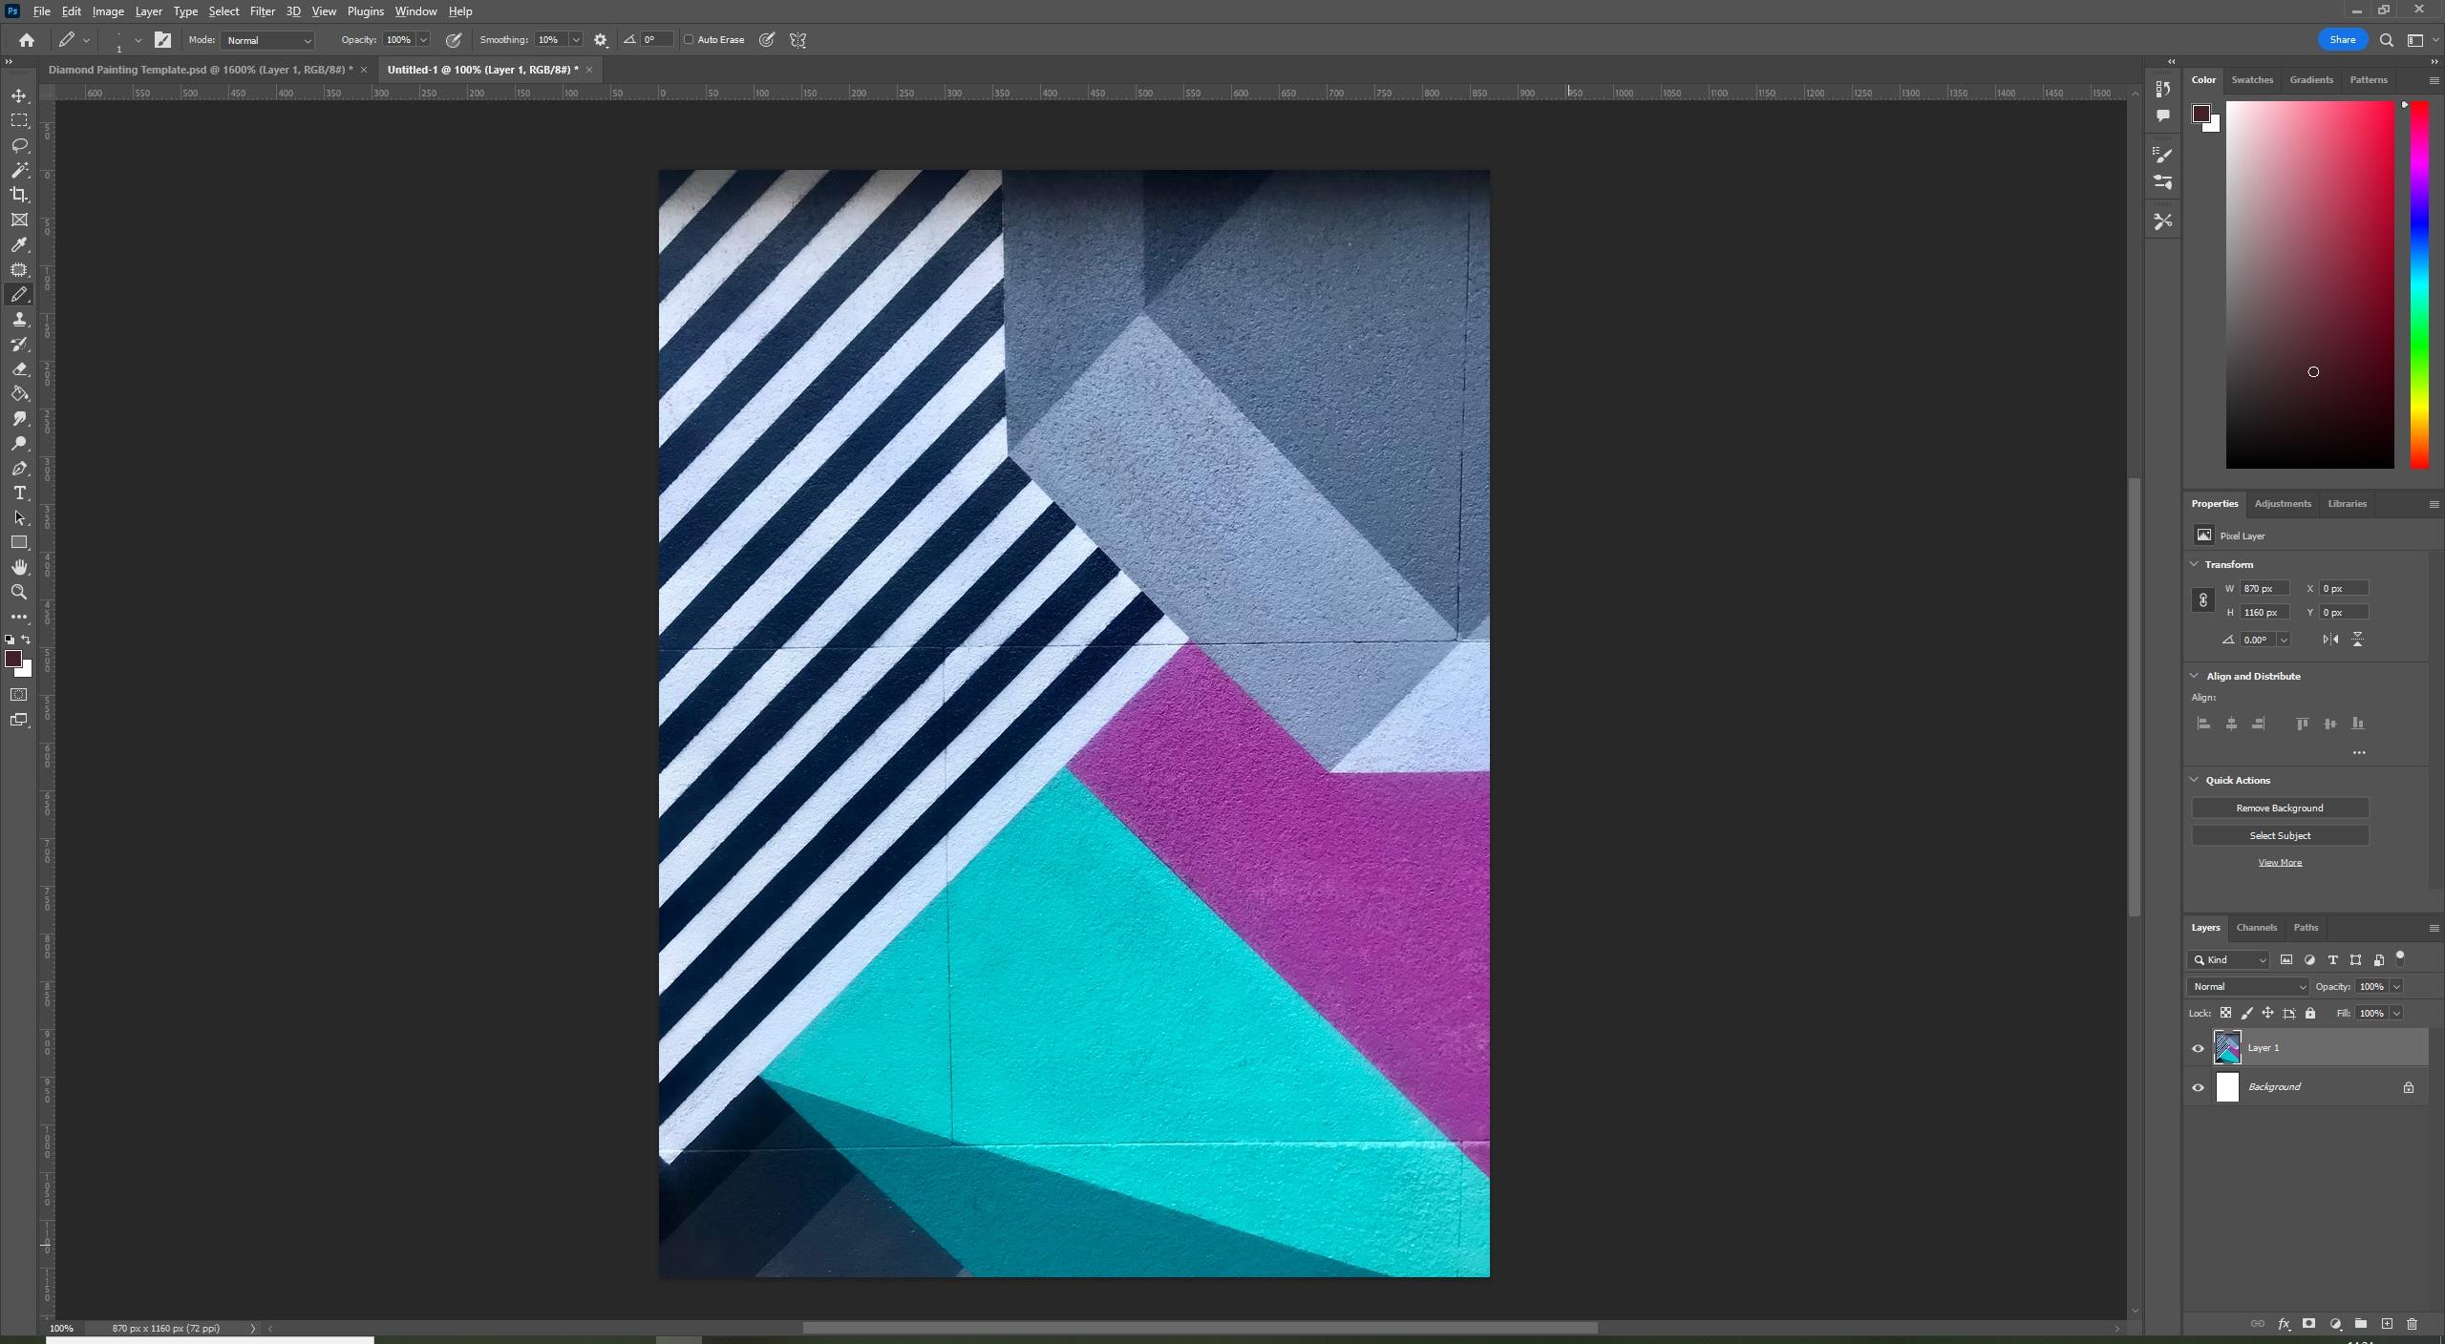Collapse the Transform section

(x=2194, y=565)
